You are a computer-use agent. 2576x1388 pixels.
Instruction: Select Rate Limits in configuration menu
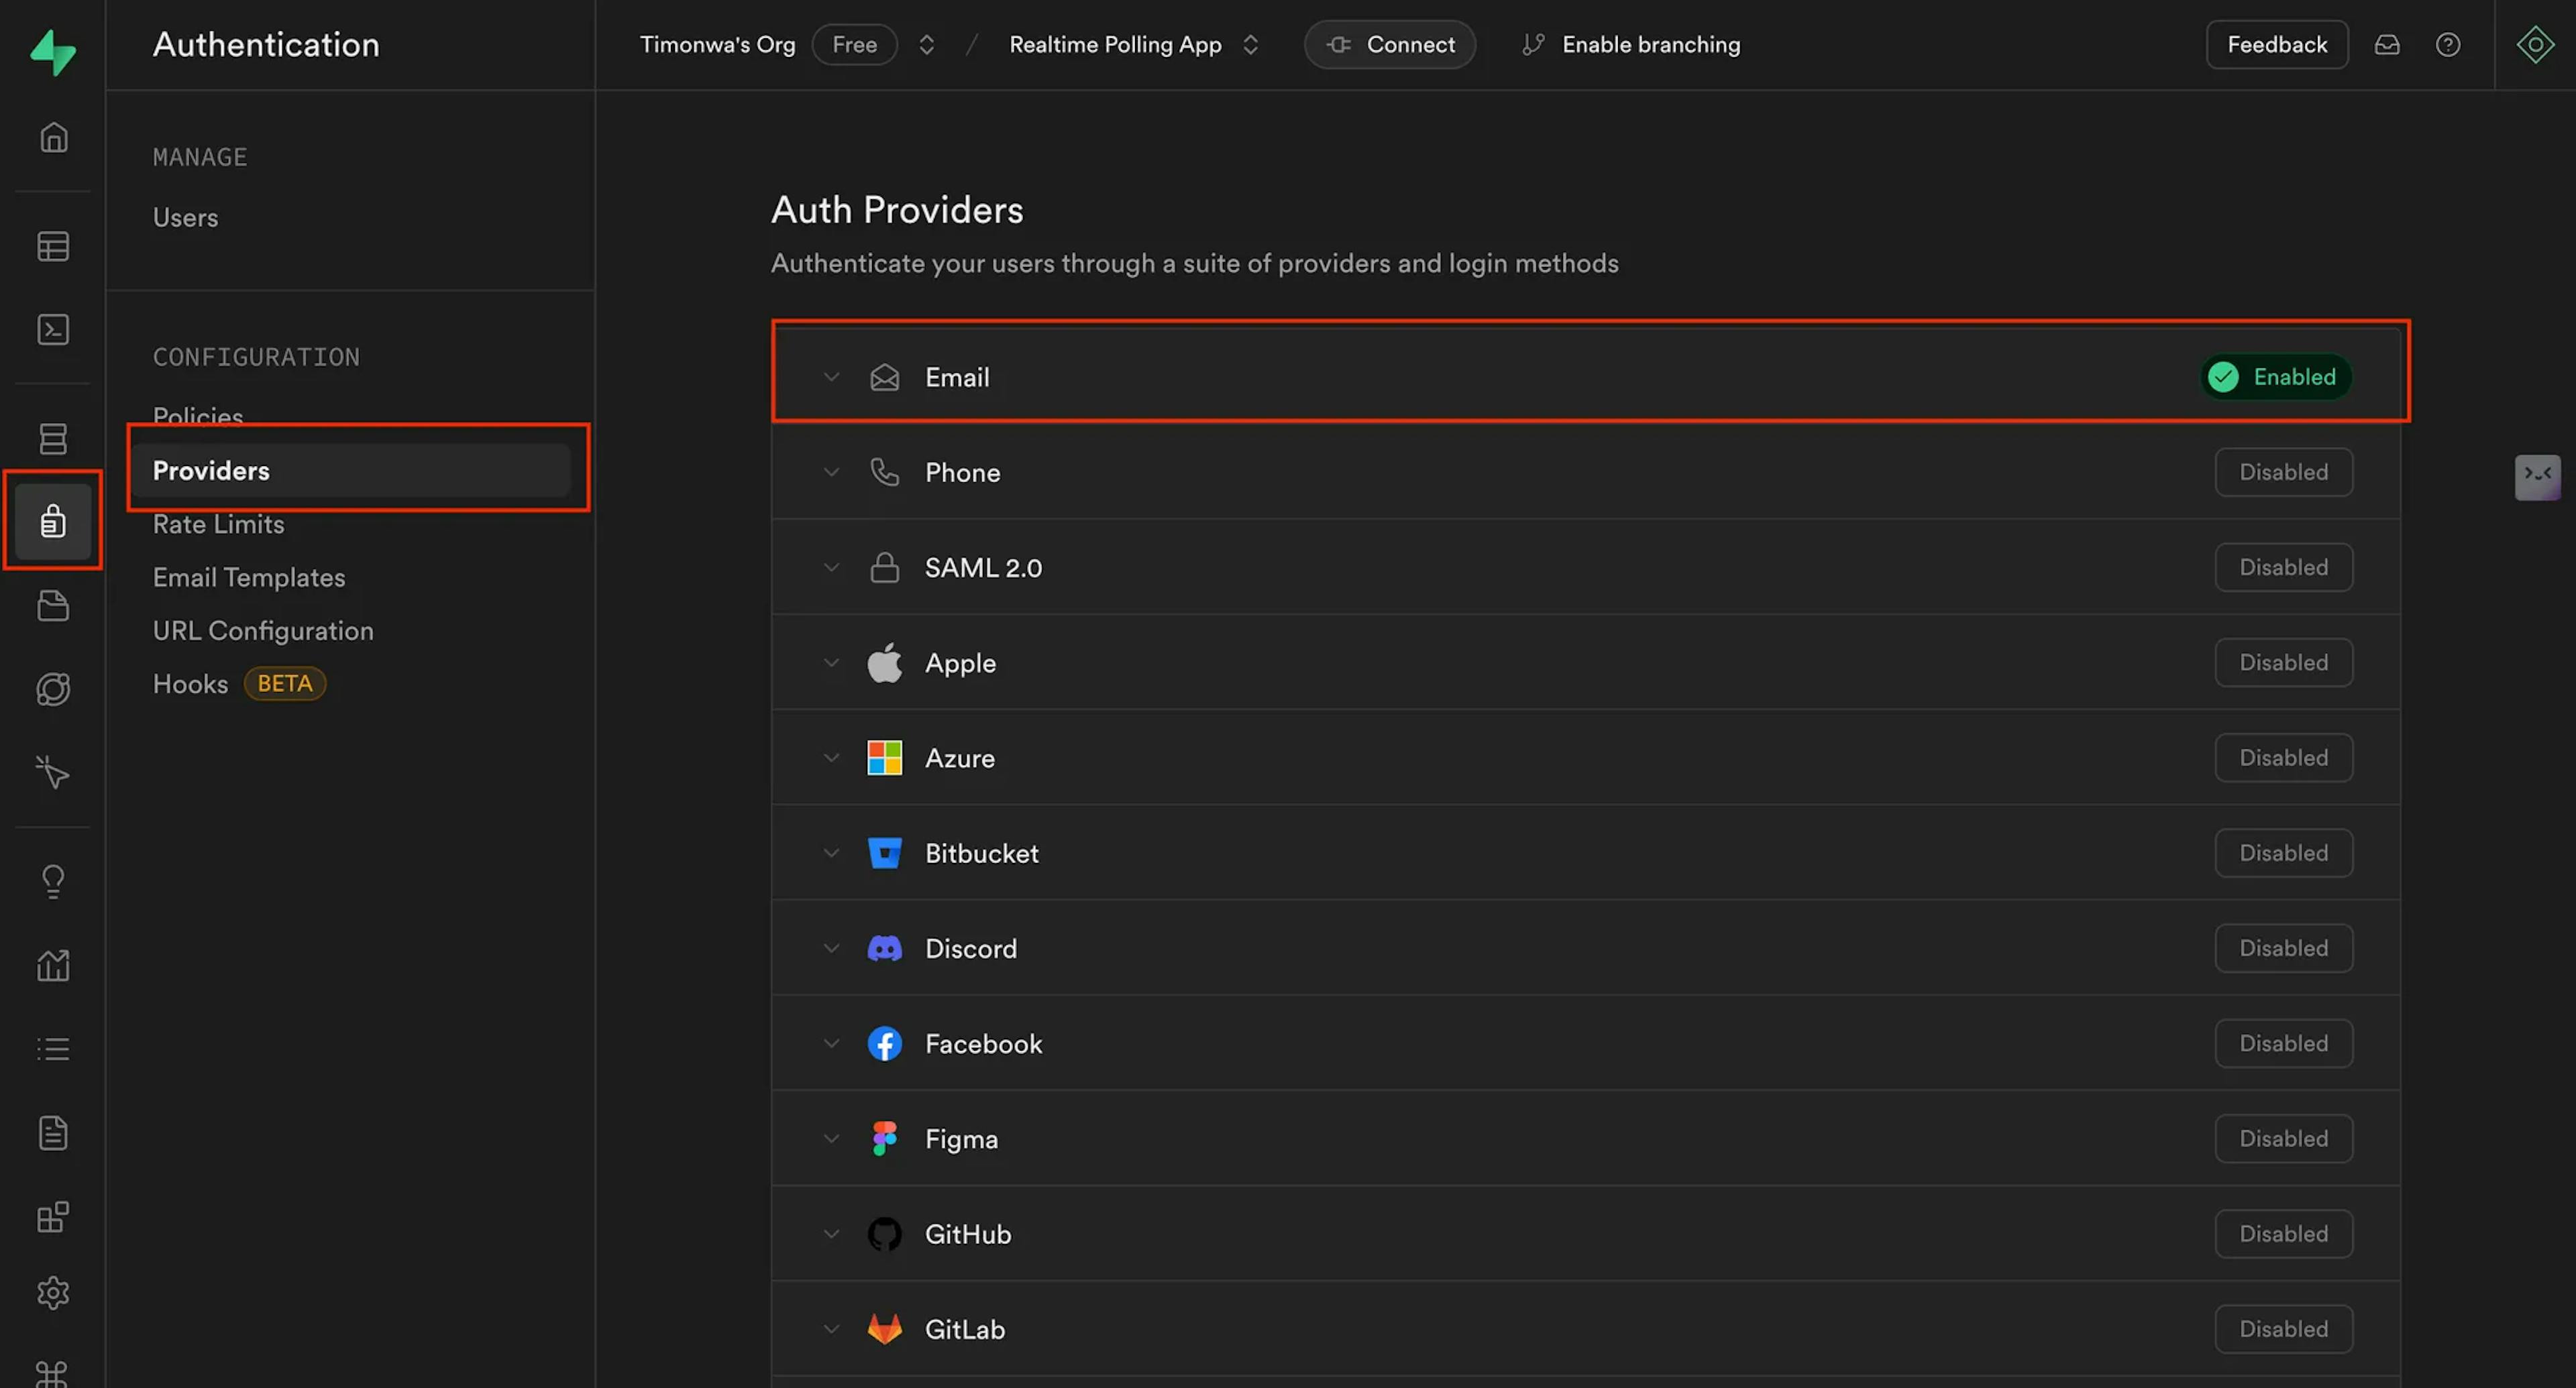(218, 524)
